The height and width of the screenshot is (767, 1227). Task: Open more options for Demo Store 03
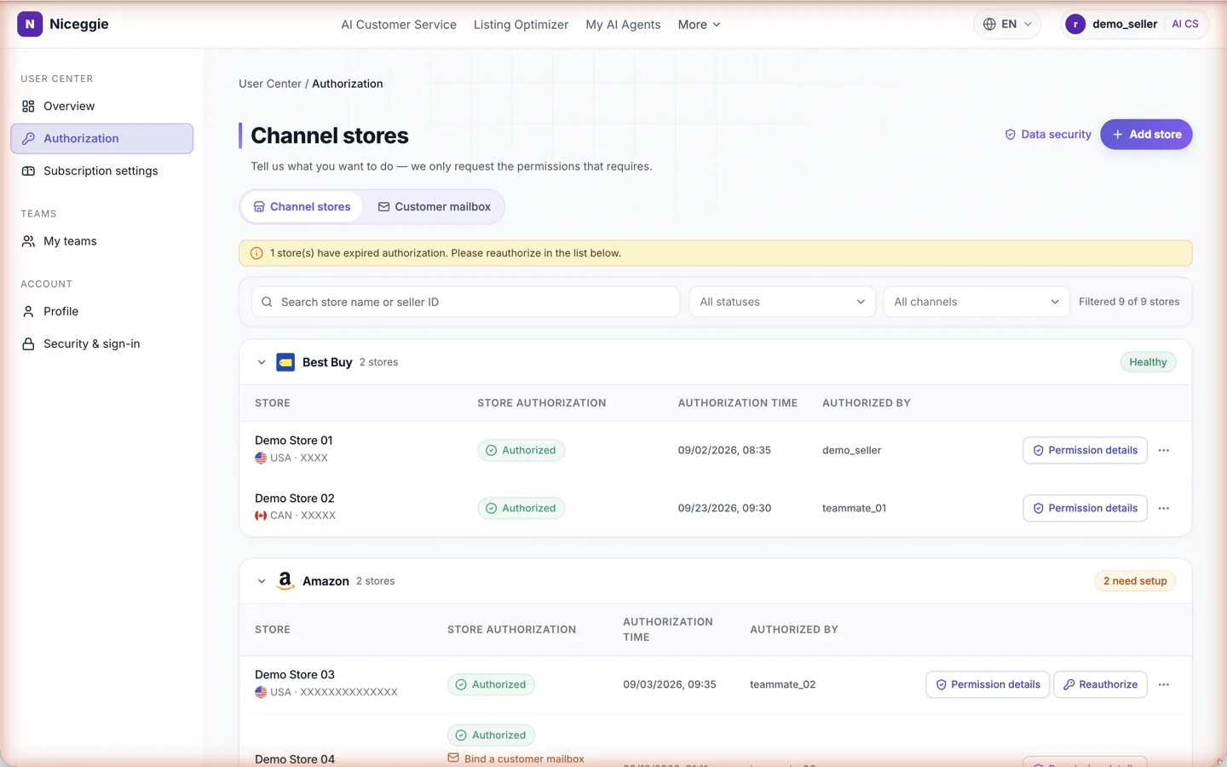(x=1164, y=684)
